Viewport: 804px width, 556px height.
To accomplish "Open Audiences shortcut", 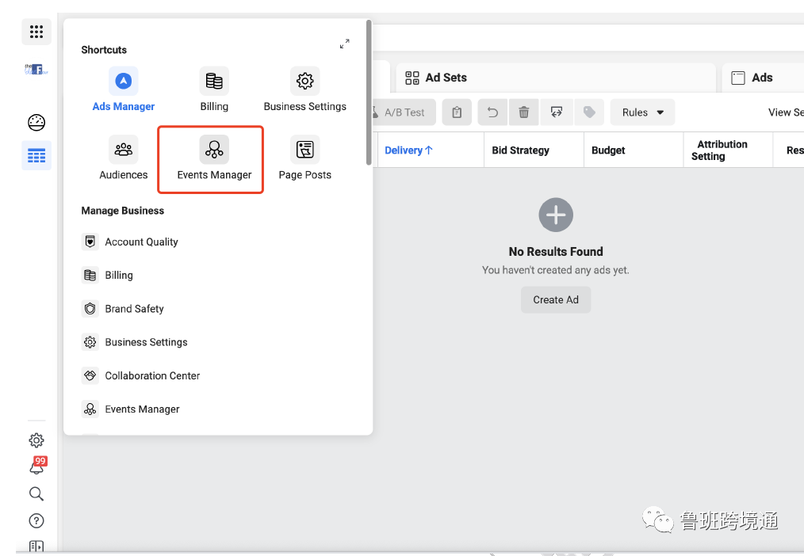I will tap(124, 158).
